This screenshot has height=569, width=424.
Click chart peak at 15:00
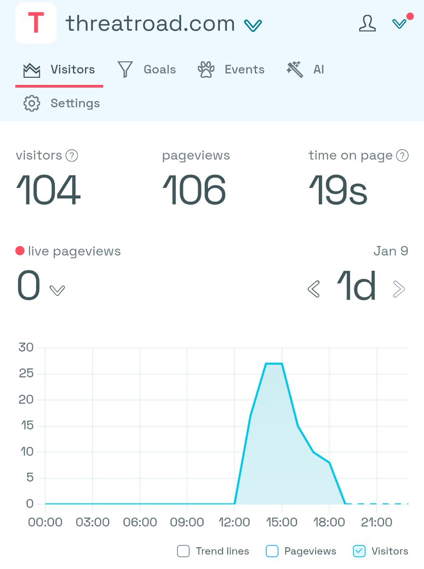(282, 364)
